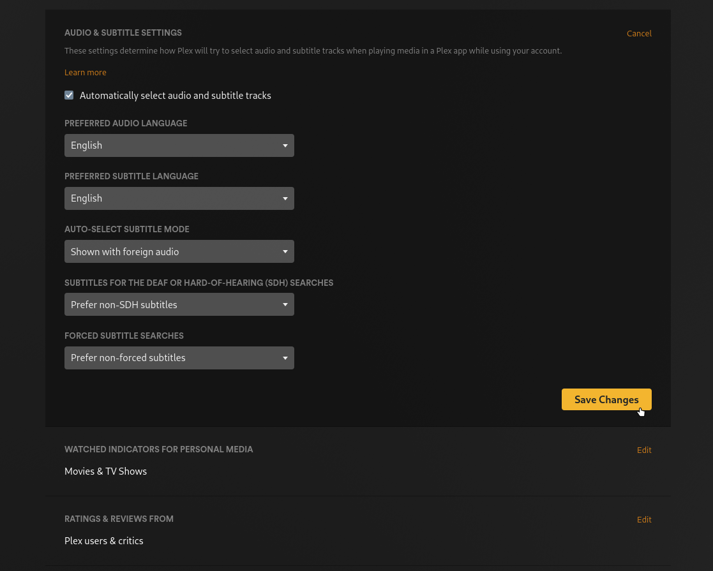The width and height of the screenshot is (713, 571).
Task: Click the dropdown arrow on Preferred Audio Language
Action: coord(285,145)
